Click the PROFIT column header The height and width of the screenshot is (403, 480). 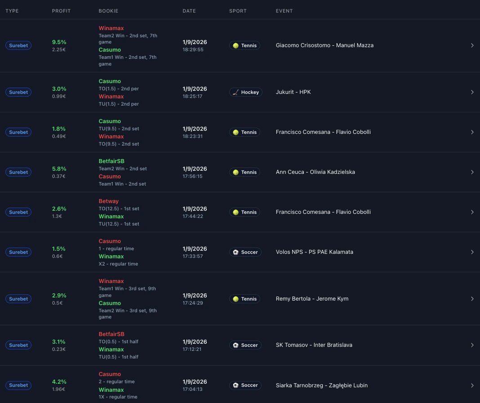point(61,11)
